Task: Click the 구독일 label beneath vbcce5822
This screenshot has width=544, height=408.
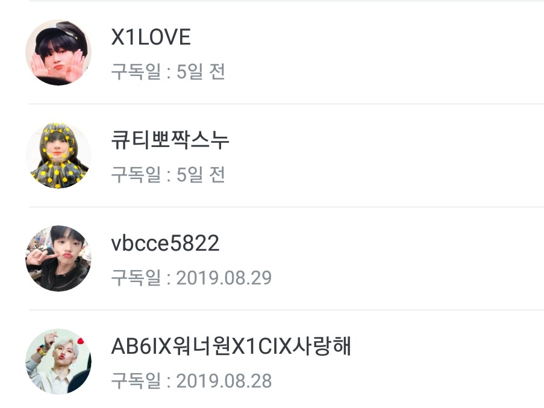Action: (x=136, y=278)
